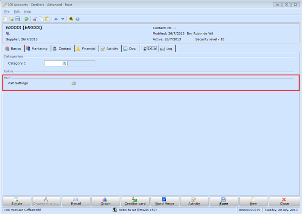Click the round Help icon in toolbar
Screen dimensions: 302x214
point(77,19)
